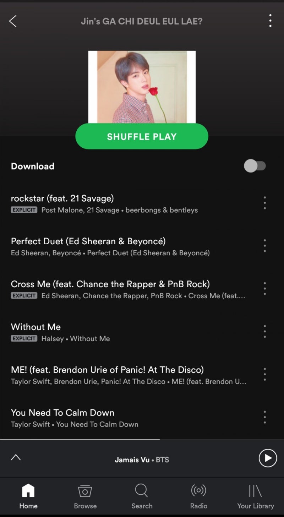Viewport: 284px width, 517px height.
Task: Open options for You Need To Calm Down
Action: (264, 417)
